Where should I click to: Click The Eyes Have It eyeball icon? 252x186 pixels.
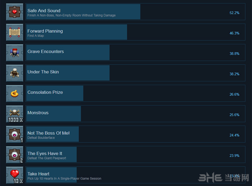pyautogui.click(x=15, y=155)
